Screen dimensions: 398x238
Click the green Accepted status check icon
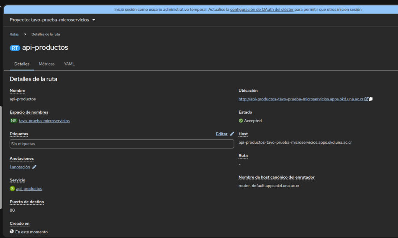coord(241,121)
